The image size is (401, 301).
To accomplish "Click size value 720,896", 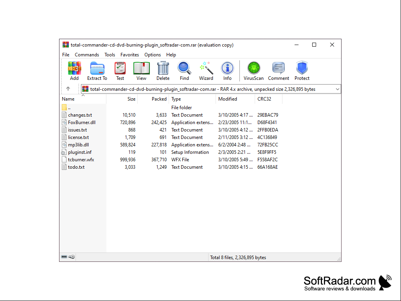I will pos(128,123).
